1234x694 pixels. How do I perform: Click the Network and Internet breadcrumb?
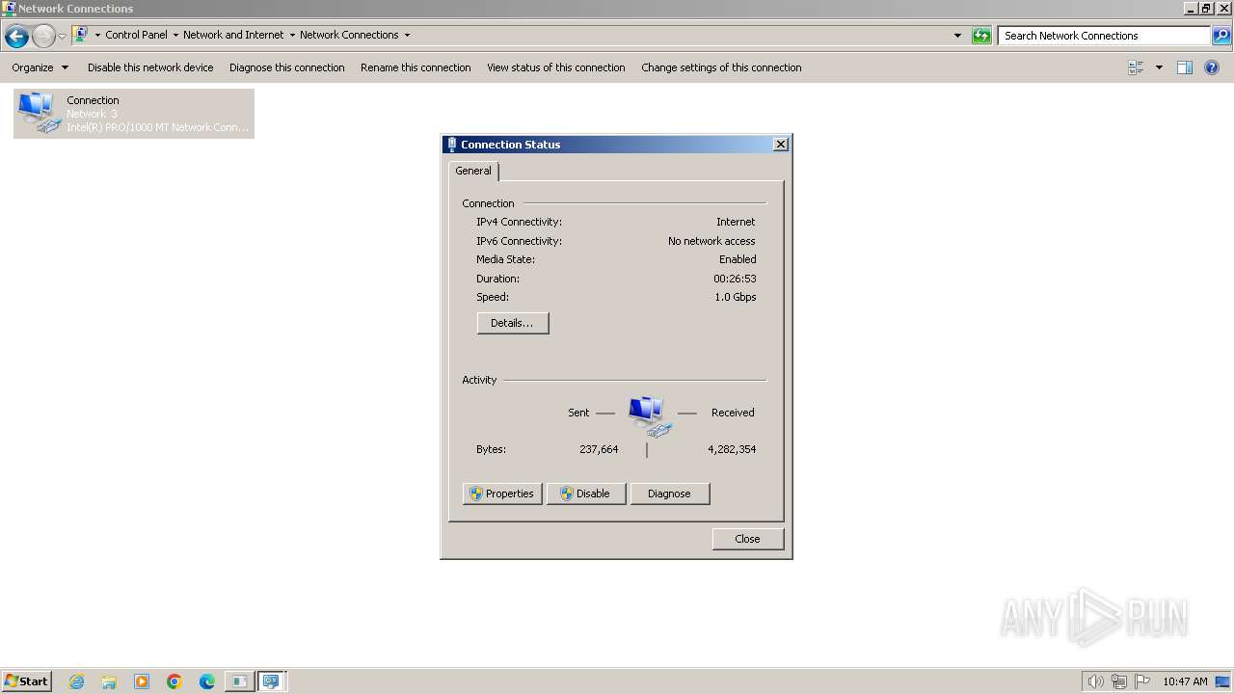[233, 35]
